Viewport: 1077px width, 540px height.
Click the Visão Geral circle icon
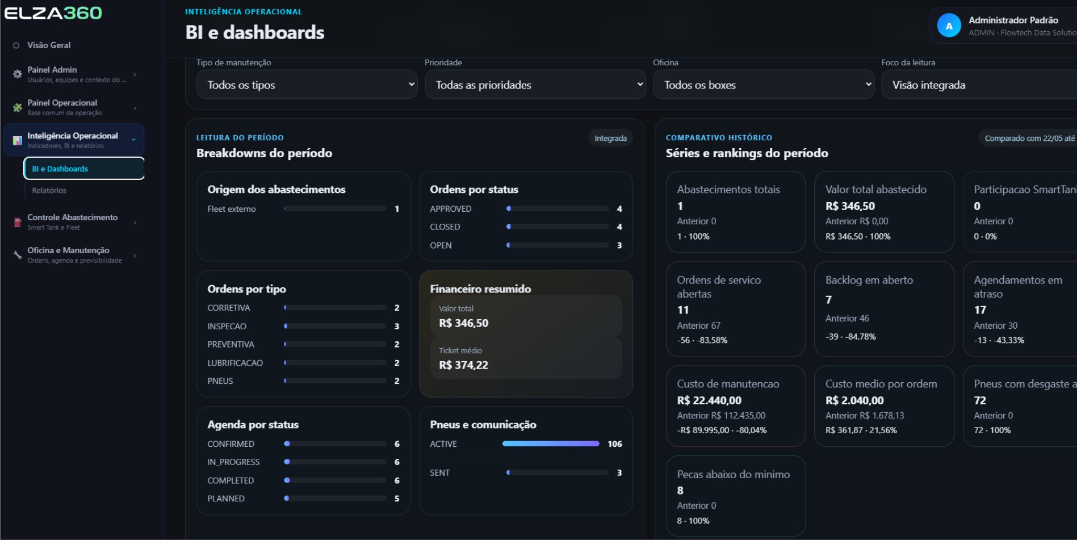(16, 45)
